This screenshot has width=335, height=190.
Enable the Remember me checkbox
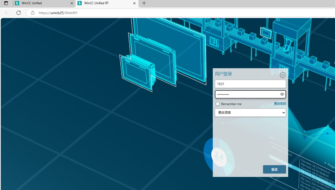point(217,104)
